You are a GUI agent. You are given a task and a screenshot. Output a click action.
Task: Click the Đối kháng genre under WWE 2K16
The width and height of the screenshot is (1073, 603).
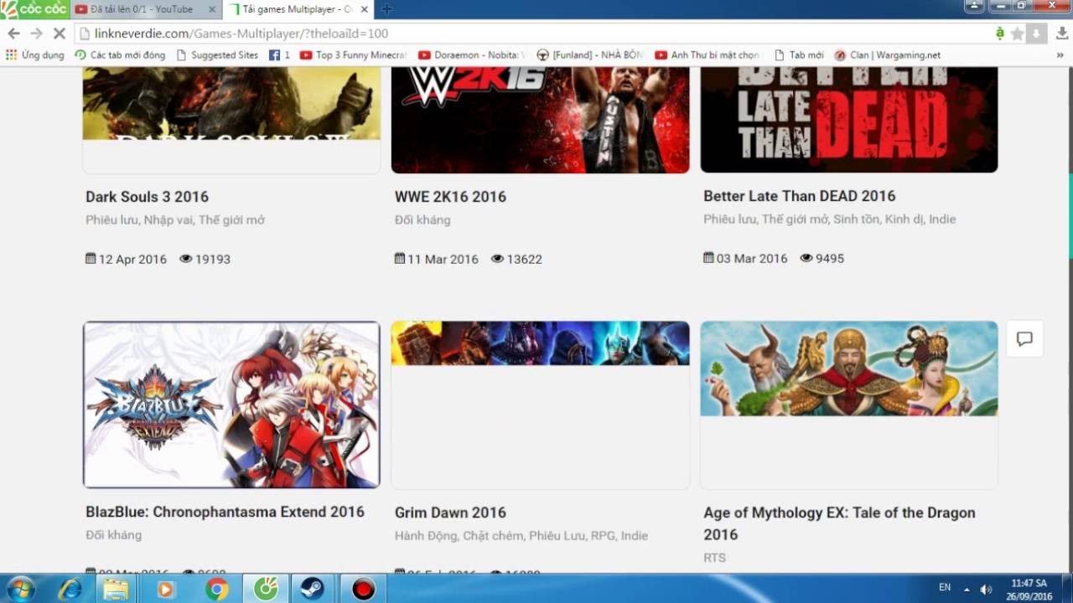(422, 220)
